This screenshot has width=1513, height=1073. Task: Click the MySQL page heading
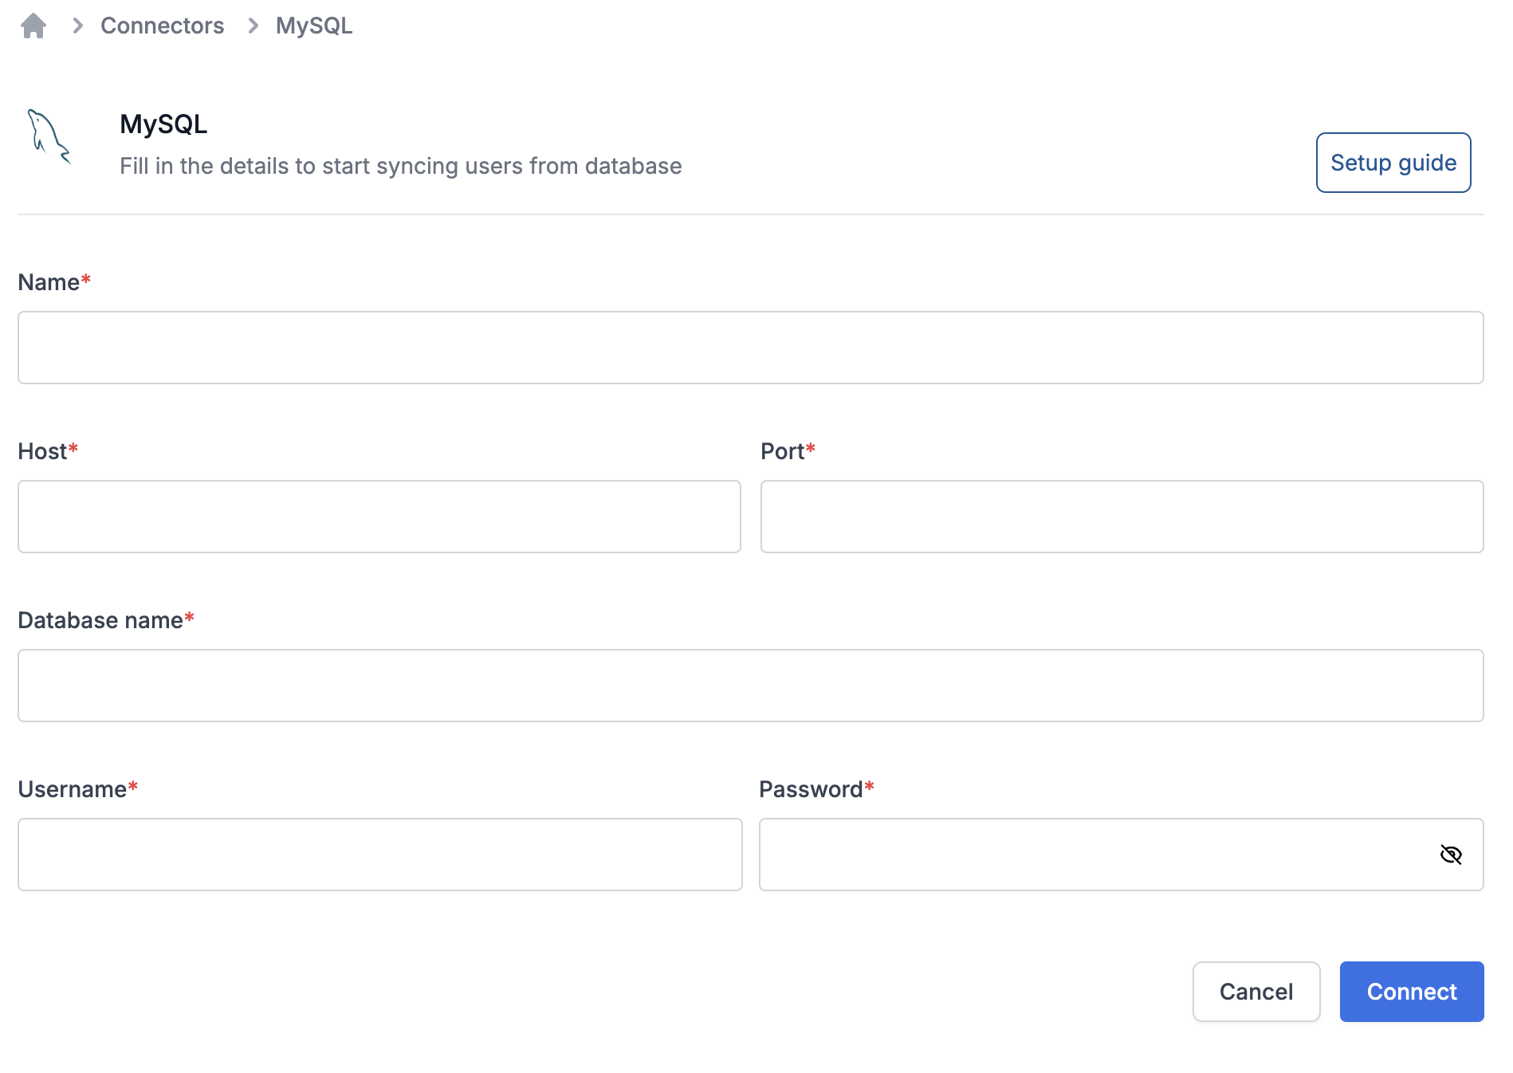pos(163,124)
